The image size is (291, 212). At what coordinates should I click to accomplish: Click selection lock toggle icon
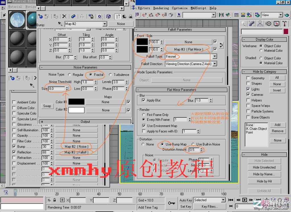(55, 200)
